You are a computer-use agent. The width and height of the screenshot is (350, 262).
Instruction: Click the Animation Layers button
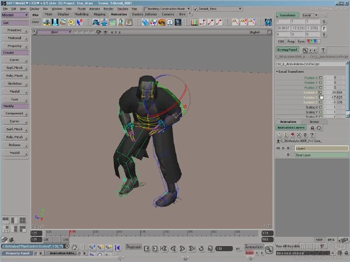click(291, 128)
